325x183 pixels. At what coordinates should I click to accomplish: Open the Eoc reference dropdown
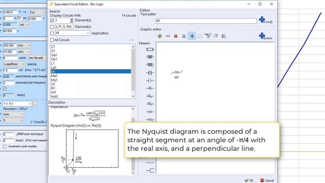click(37, 12)
